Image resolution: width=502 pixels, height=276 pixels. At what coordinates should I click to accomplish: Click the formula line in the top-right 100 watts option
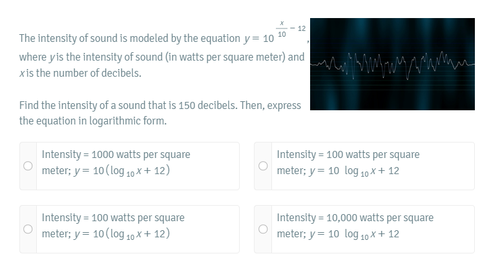[338, 171]
